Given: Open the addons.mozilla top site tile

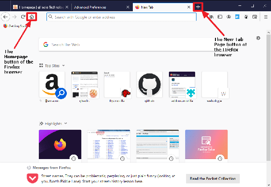Looking at the screenshot, I should tap(182, 84).
